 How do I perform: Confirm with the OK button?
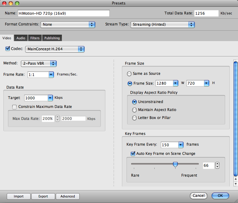pyautogui.click(x=220, y=196)
